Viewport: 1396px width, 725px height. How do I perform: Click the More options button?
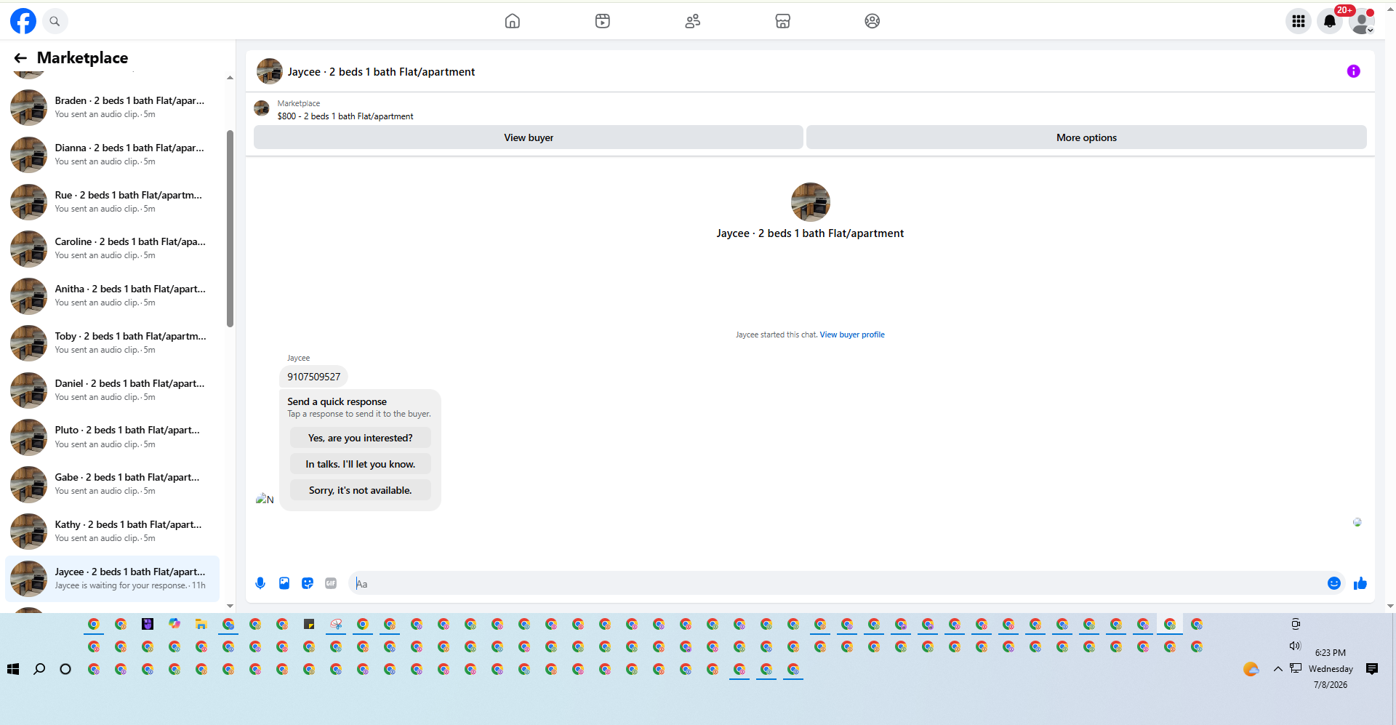[x=1086, y=137]
